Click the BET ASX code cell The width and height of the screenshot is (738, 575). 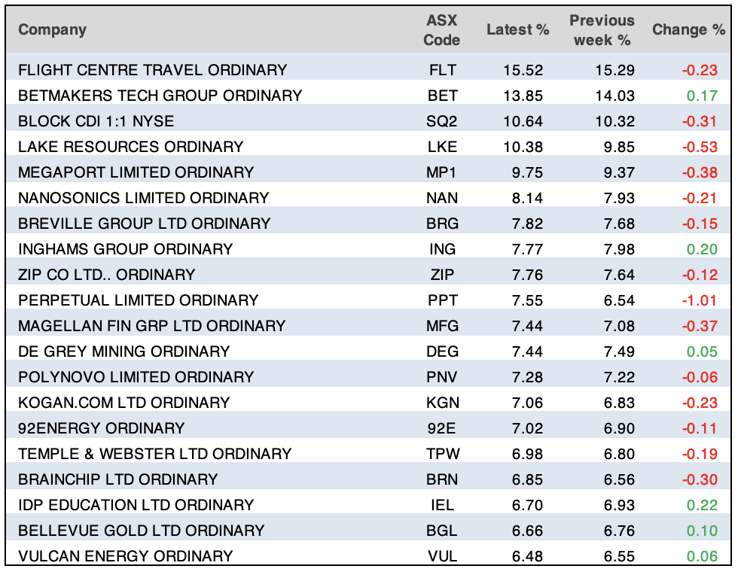point(441,96)
